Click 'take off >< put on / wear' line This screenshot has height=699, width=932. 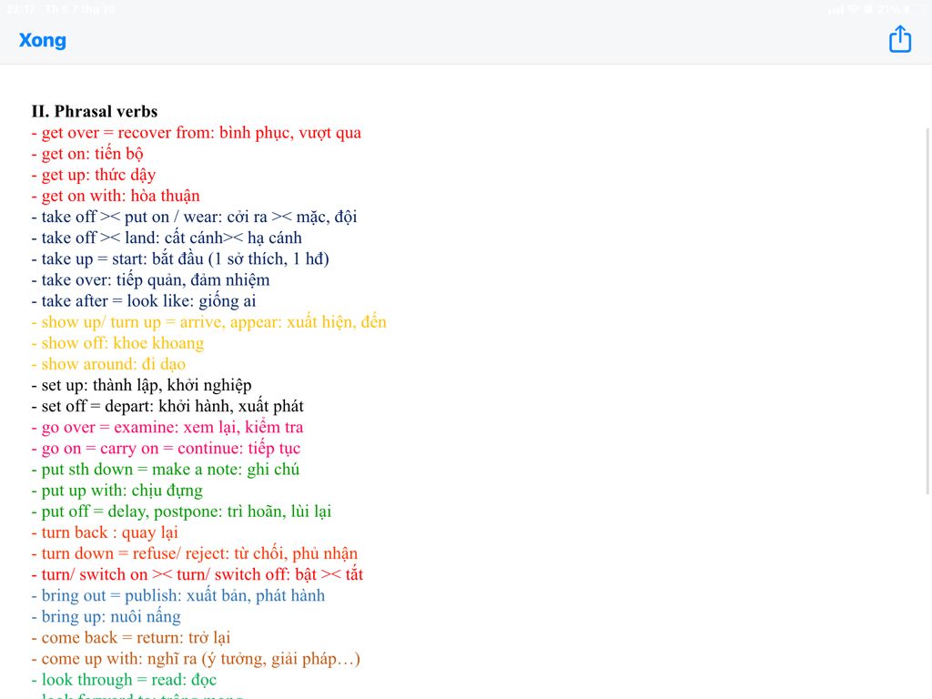(x=195, y=217)
